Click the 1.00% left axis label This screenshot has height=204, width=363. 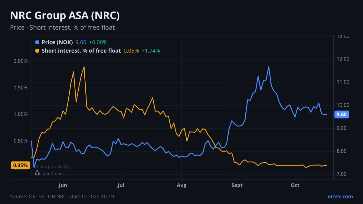[21, 114]
